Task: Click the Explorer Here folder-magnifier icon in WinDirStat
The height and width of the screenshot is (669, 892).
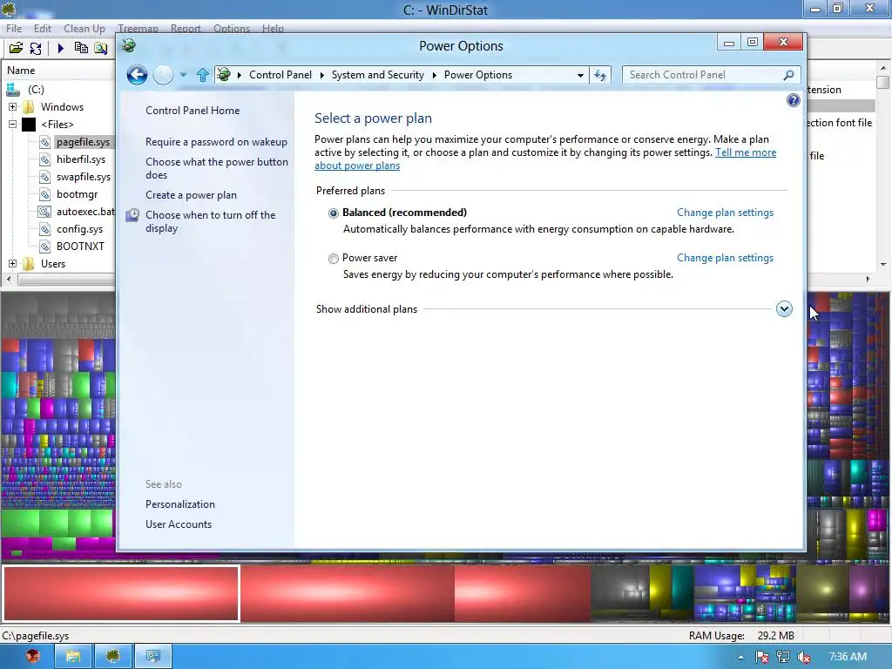Action: tap(101, 49)
